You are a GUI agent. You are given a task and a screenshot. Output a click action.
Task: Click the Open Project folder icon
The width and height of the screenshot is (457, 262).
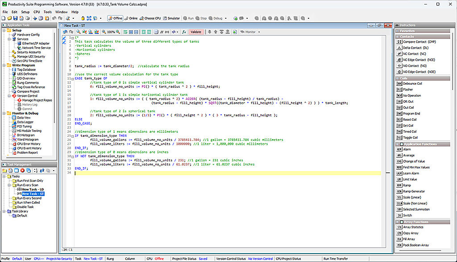point(9,18)
